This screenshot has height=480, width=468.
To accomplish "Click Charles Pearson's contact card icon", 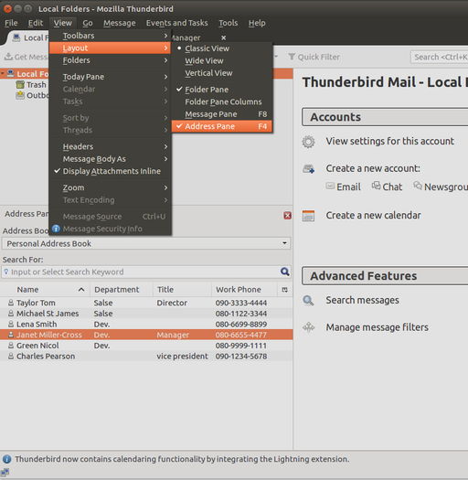I will (x=11, y=356).
